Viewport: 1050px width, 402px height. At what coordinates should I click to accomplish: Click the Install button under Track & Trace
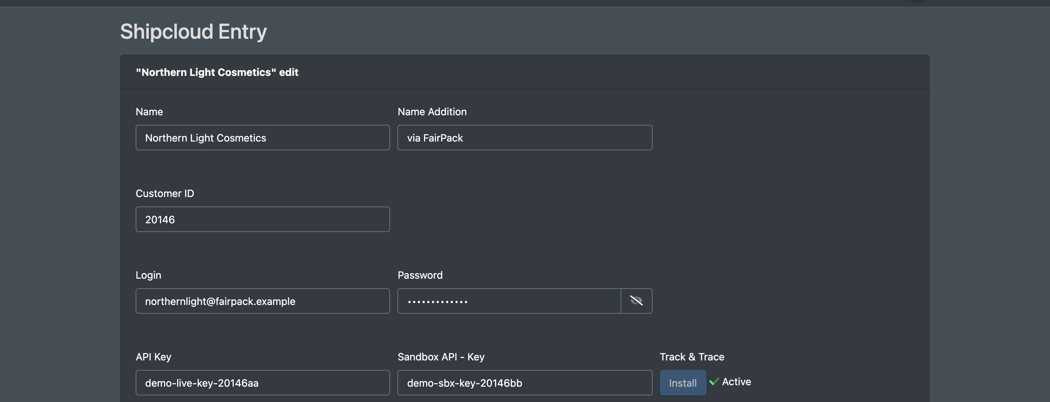point(683,382)
